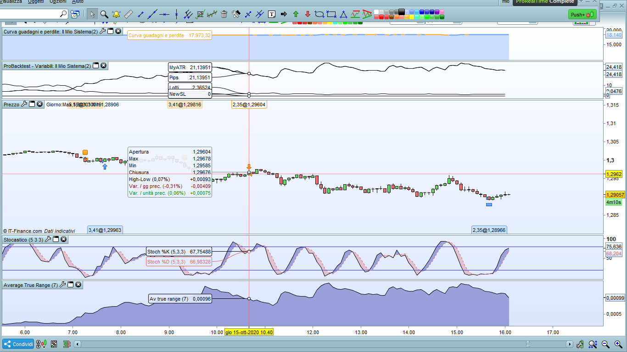This screenshot has width=627, height=352.
Task: Open settings wrench of Average True Range panel
Action: [62, 285]
